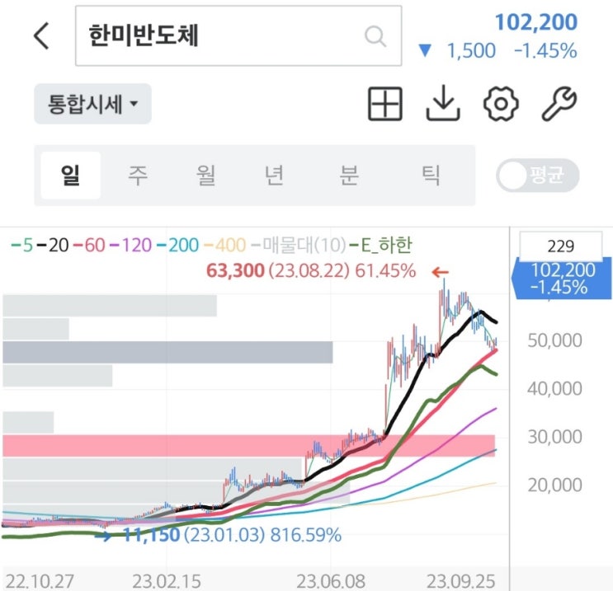Open chart settings gear icon

(501, 104)
